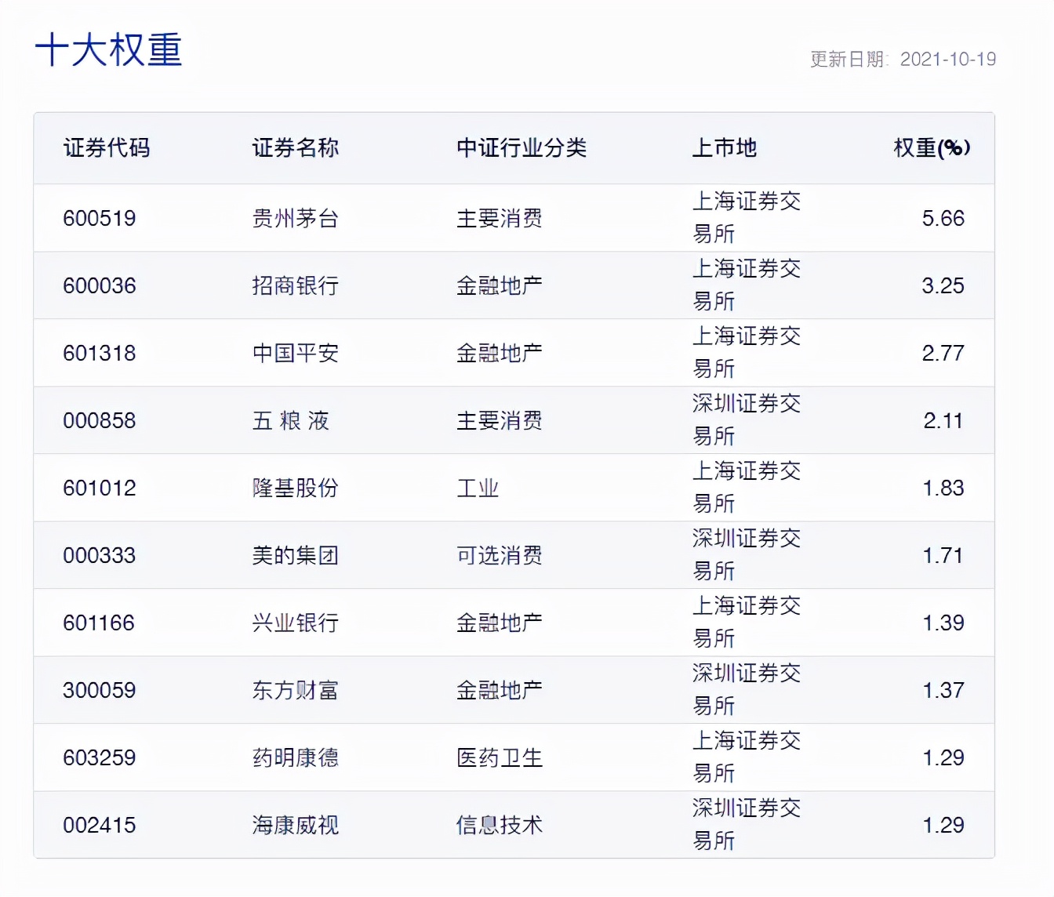Click the 医药卫生 industry label for 药明康德
Viewport: 1054px width, 897px height.
click(500, 757)
